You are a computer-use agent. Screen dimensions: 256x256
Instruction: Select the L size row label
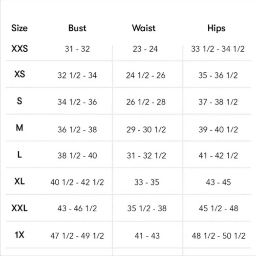tap(19, 155)
